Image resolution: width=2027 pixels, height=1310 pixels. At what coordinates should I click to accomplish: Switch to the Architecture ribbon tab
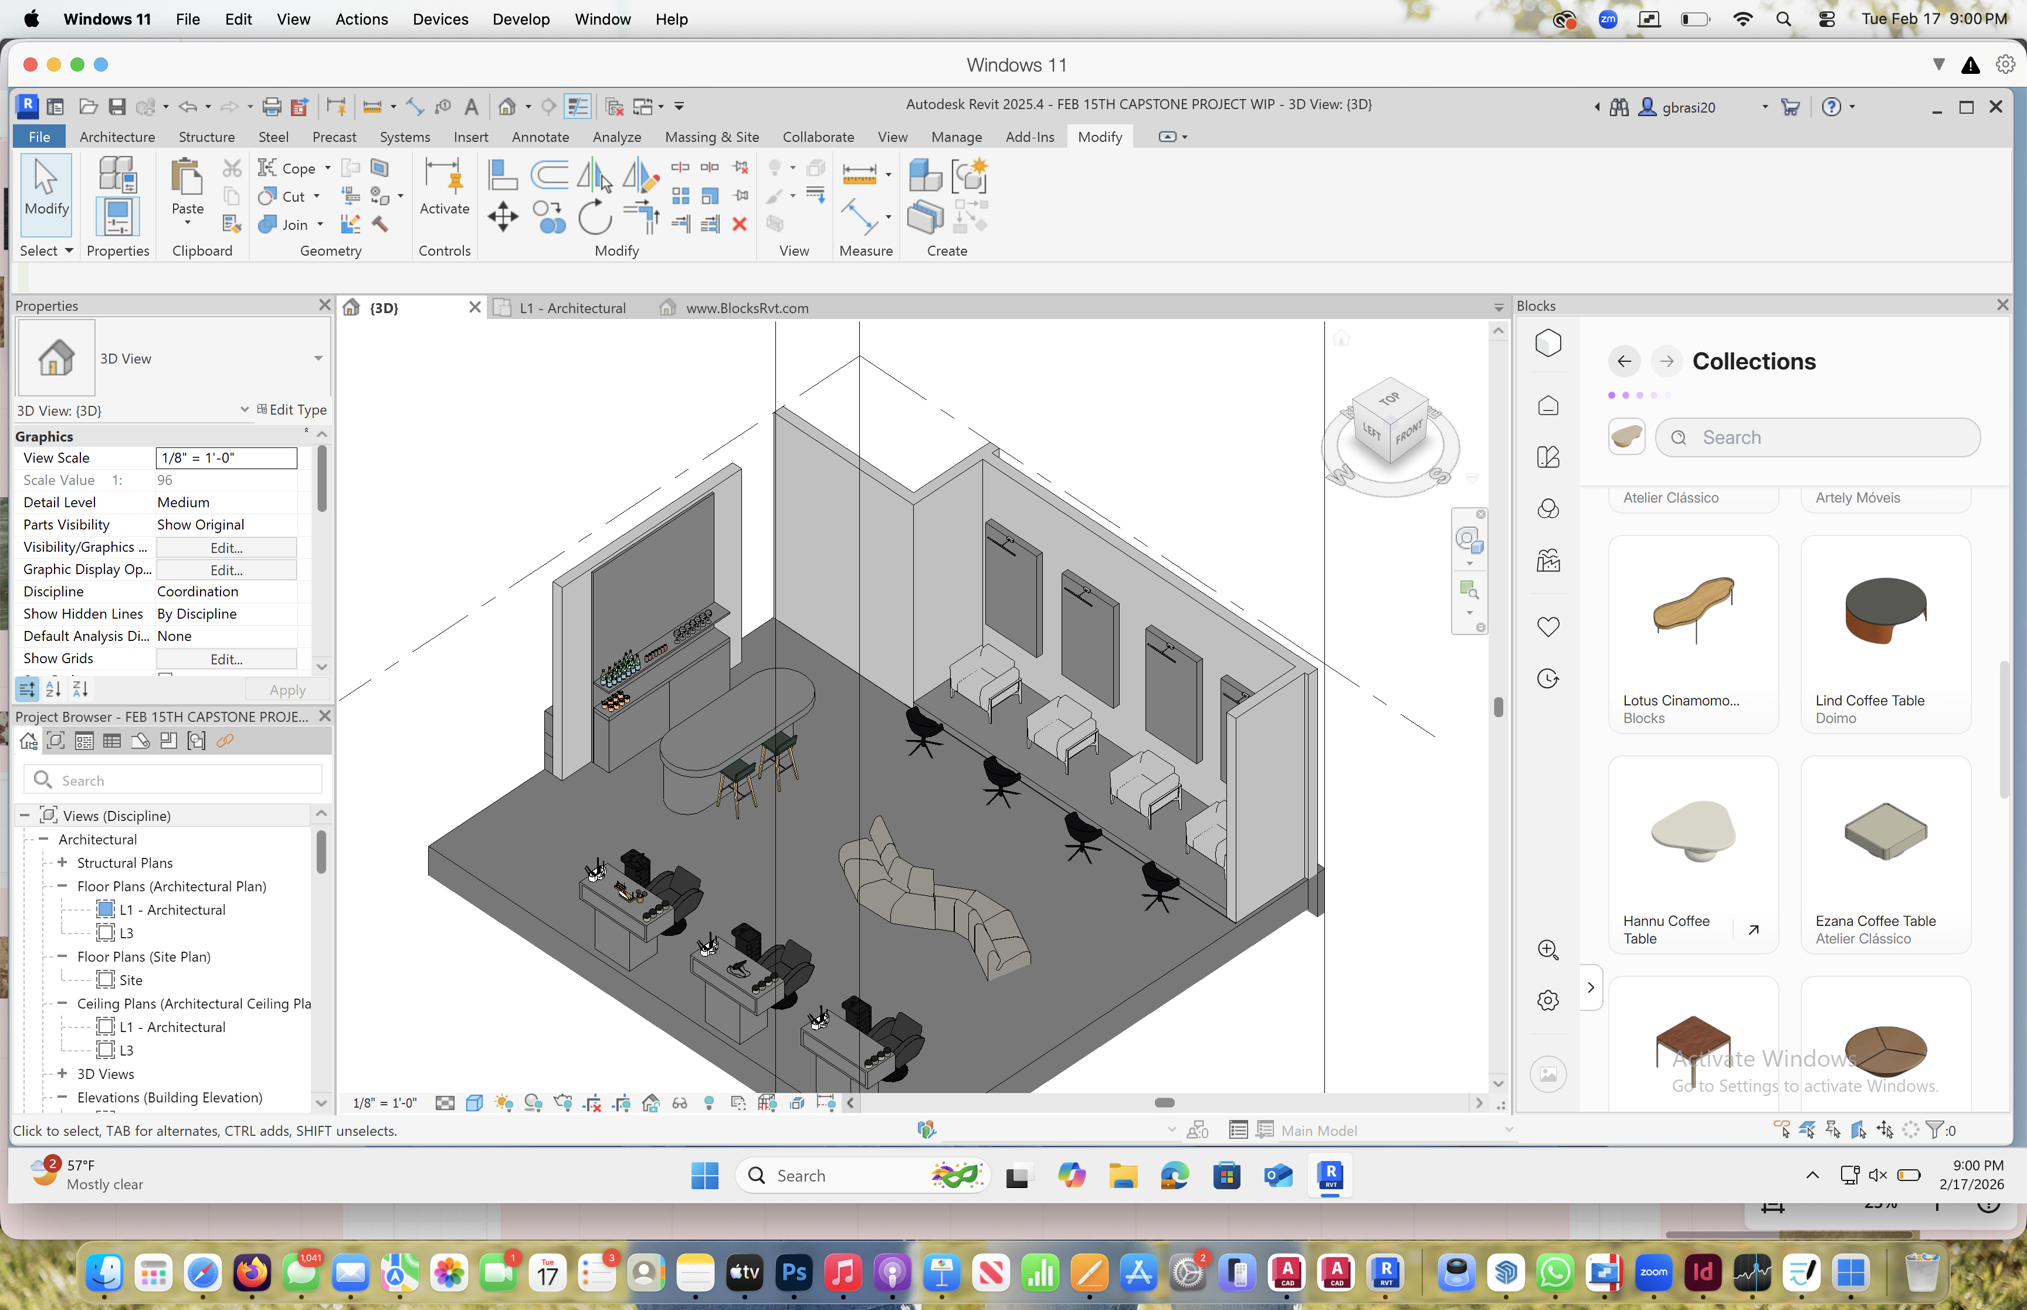(117, 137)
